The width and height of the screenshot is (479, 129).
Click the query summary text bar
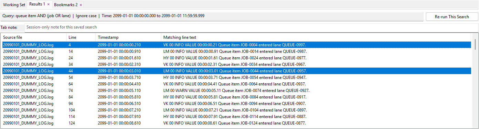click(212, 16)
